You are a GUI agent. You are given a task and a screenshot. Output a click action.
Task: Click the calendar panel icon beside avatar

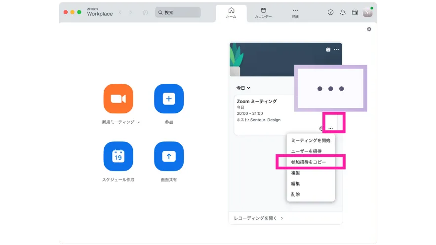tap(355, 12)
